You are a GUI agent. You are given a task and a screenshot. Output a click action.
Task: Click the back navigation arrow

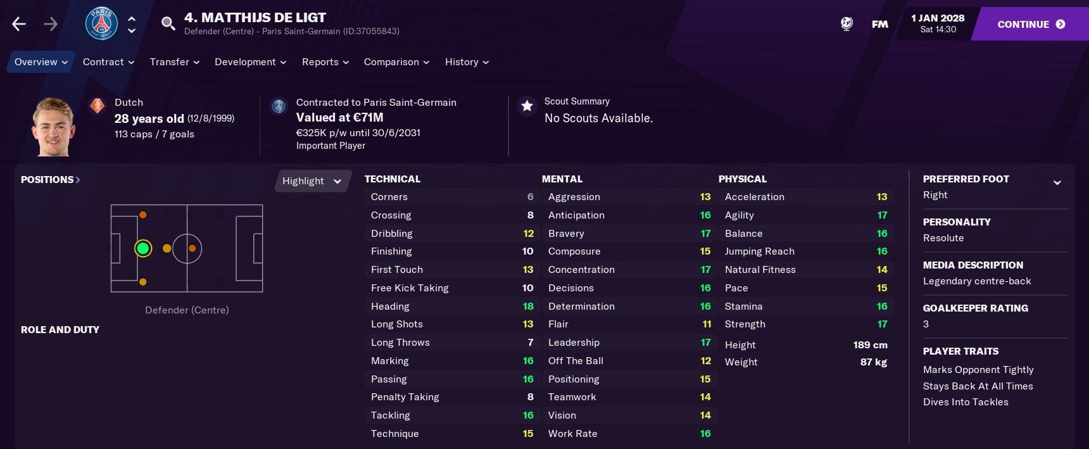pyautogui.click(x=19, y=24)
